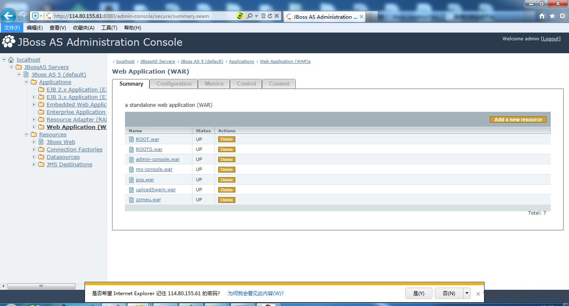569x306 pixels.
Task: Open favorites star icon
Action: (552, 16)
